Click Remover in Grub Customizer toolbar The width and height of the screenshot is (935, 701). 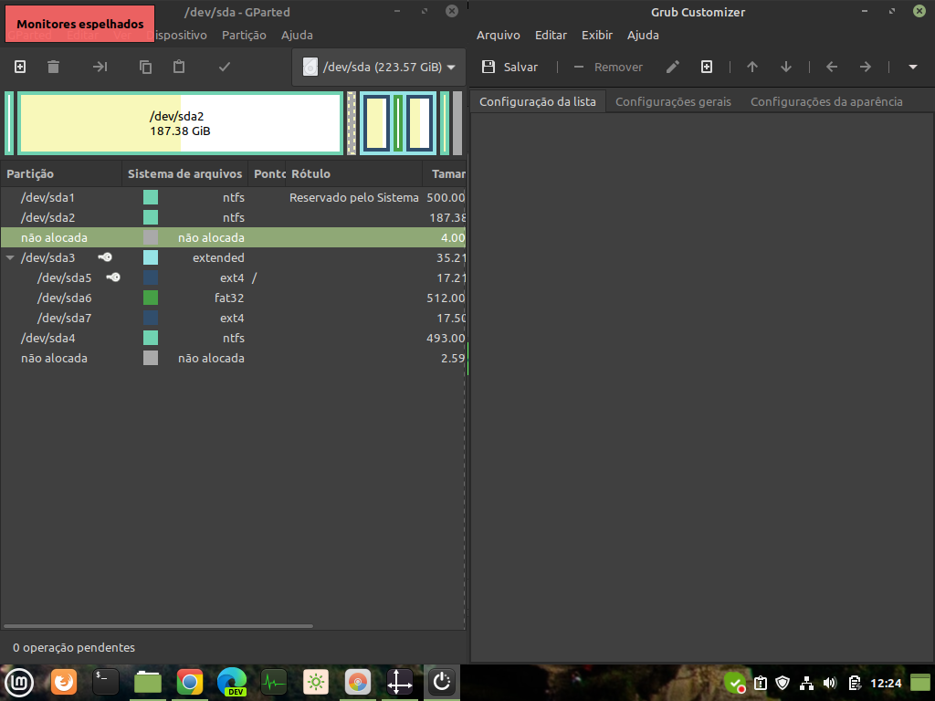[607, 67]
